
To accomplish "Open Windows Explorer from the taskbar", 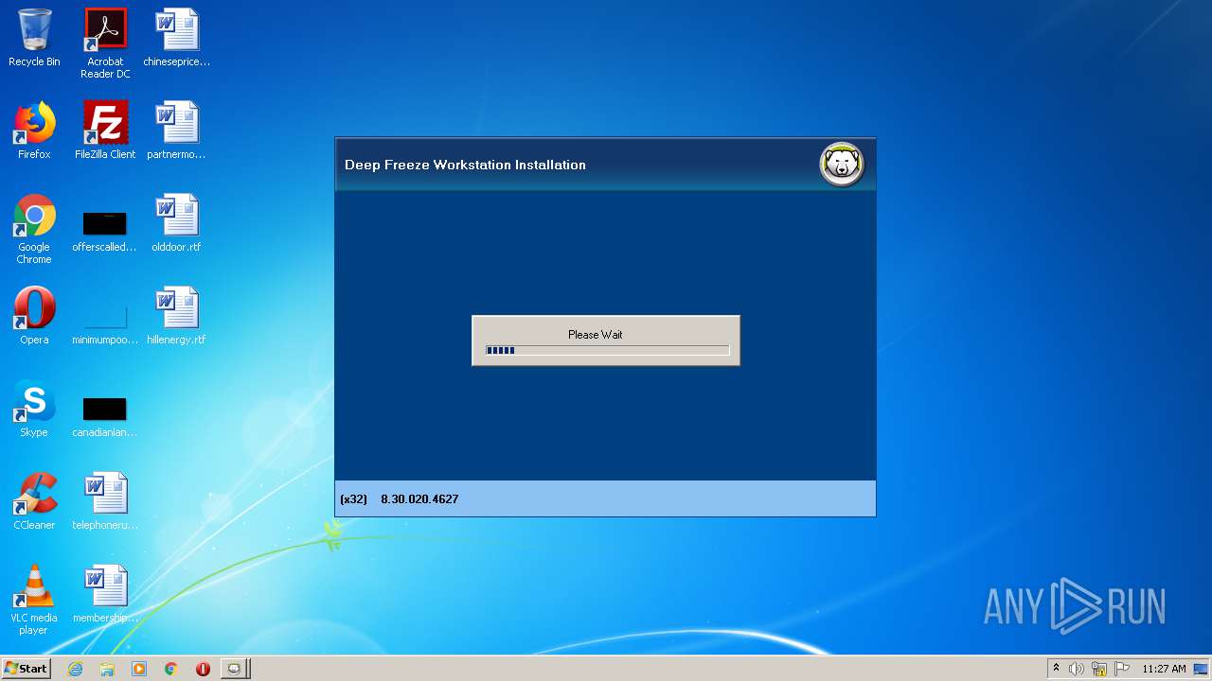I will tap(107, 669).
